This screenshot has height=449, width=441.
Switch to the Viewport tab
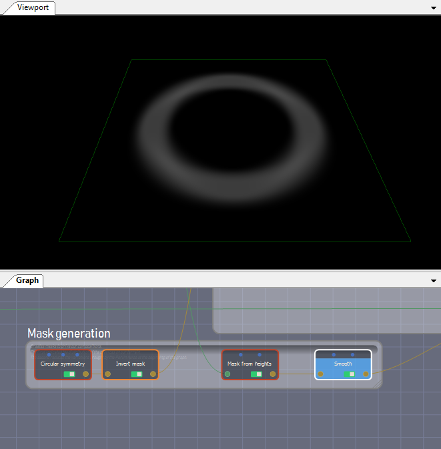click(x=33, y=7)
